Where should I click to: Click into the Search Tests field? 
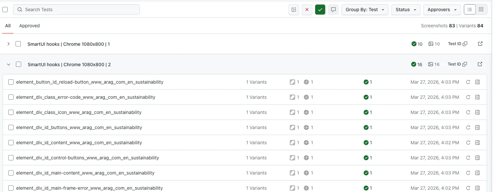click(76, 10)
